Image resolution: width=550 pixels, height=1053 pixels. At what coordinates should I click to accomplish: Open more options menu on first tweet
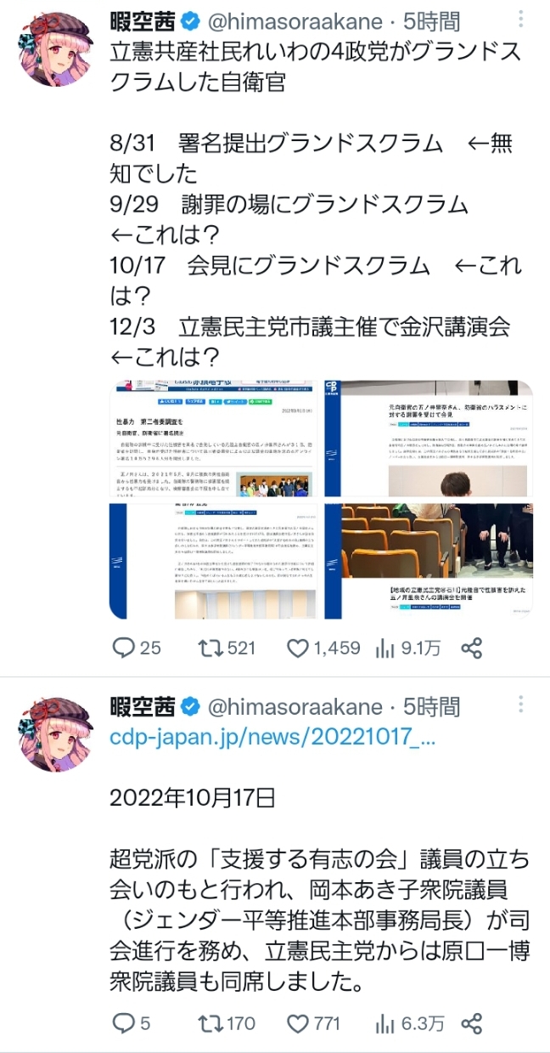tap(521, 22)
